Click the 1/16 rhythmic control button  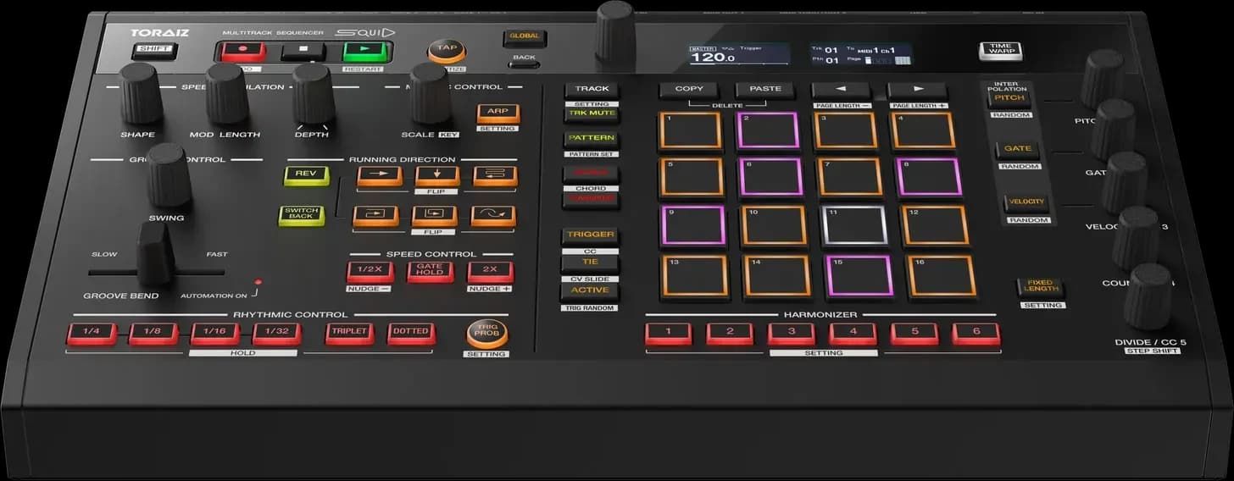coord(215,332)
